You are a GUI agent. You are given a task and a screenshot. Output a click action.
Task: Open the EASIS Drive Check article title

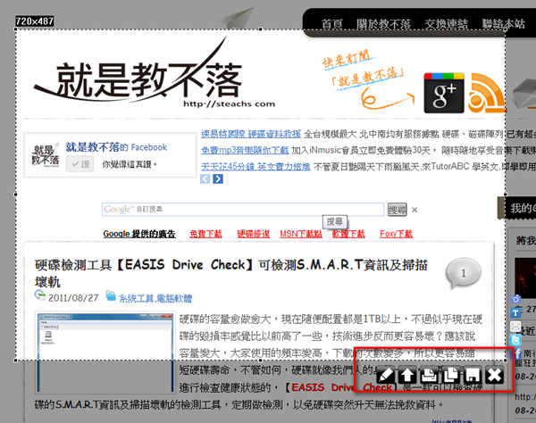point(231,273)
